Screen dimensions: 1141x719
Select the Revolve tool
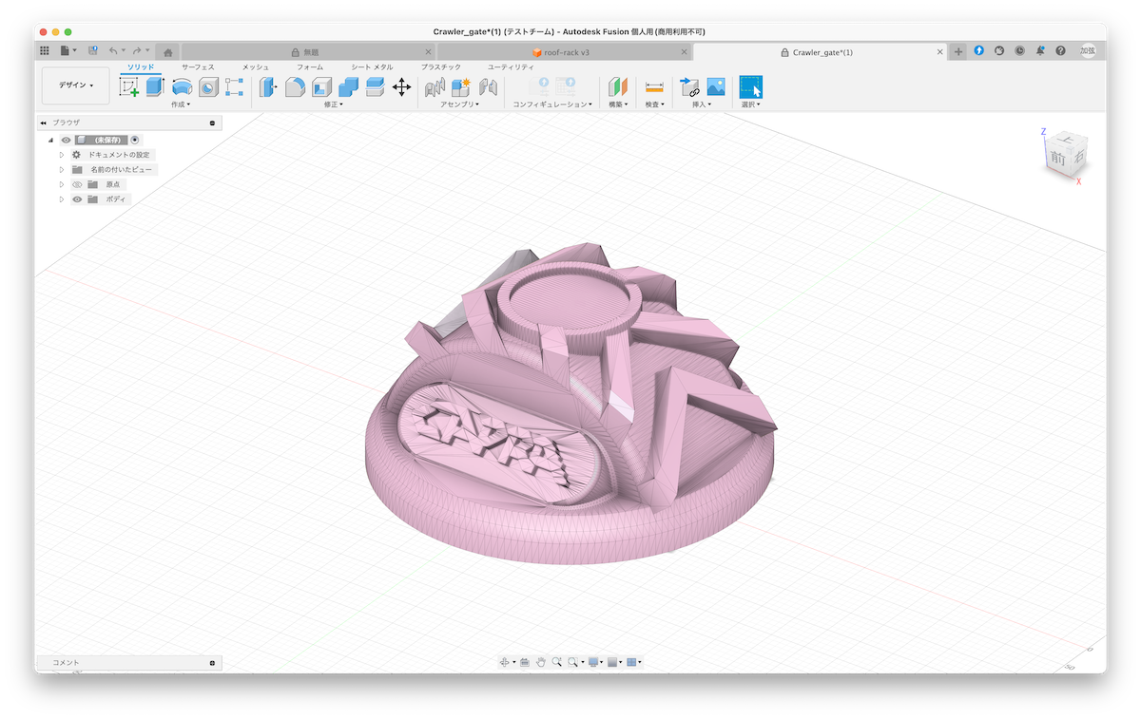[x=182, y=87]
